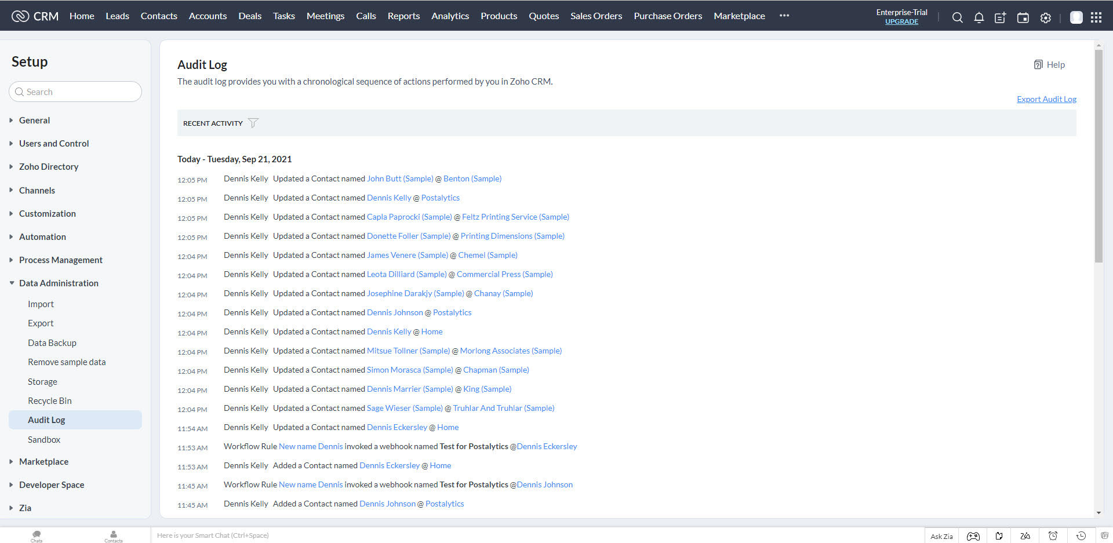Image resolution: width=1113 pixels, height=543 pixels.
Task: Click the user profile avatar
Action: pyautogui.click(x=1076, y=17)
